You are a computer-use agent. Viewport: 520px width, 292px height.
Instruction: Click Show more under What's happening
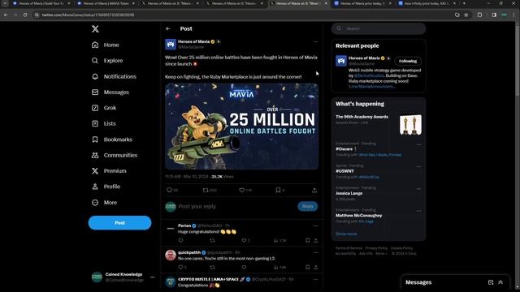tap(346, 234)
